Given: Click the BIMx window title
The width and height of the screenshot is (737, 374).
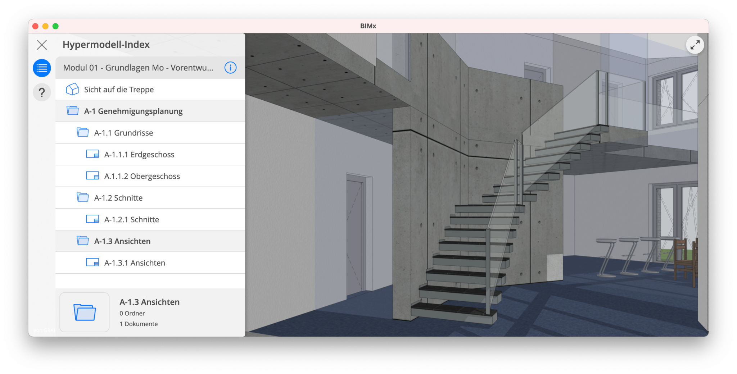Looking at the screenshot, I should pos(368,26).
